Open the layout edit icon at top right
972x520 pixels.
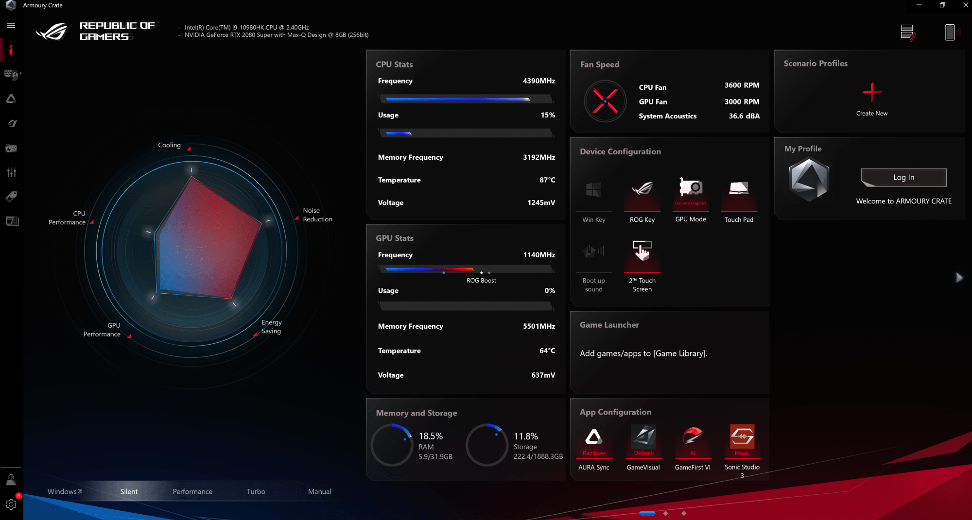point(907,33)
